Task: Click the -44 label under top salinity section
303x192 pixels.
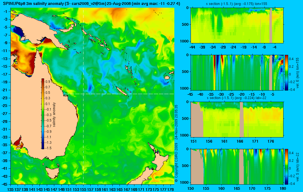Action: (192, 47)
